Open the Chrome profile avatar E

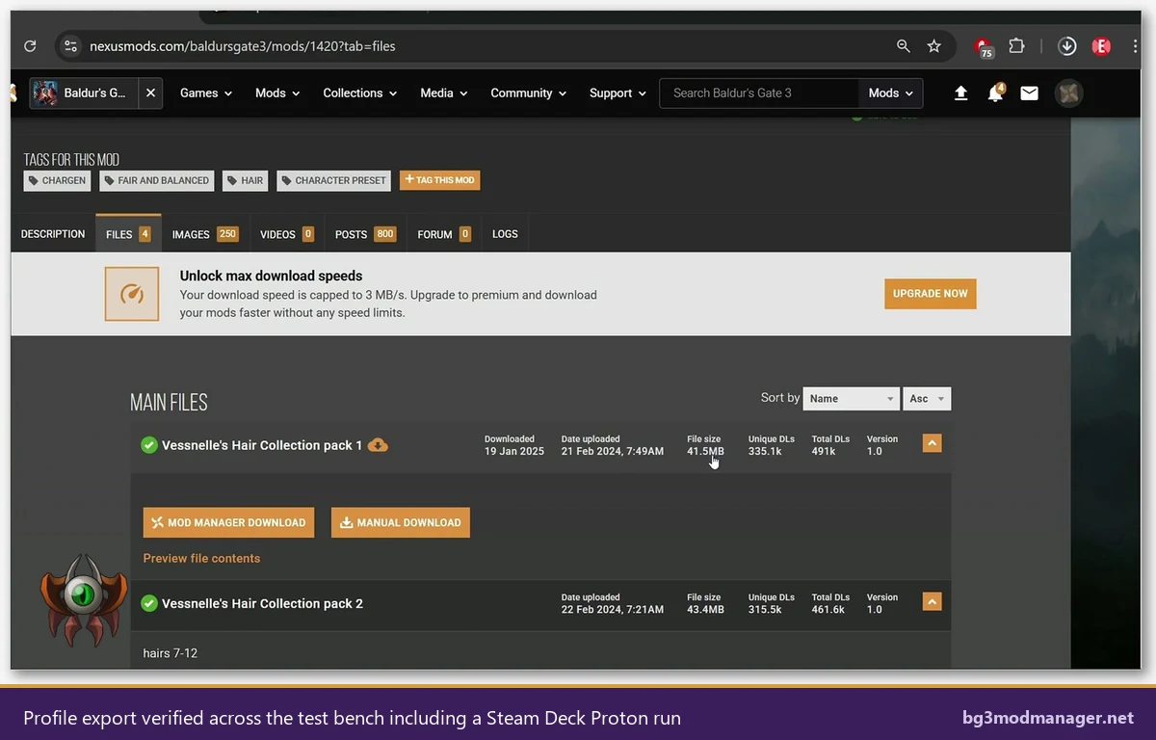point(1101,46)
